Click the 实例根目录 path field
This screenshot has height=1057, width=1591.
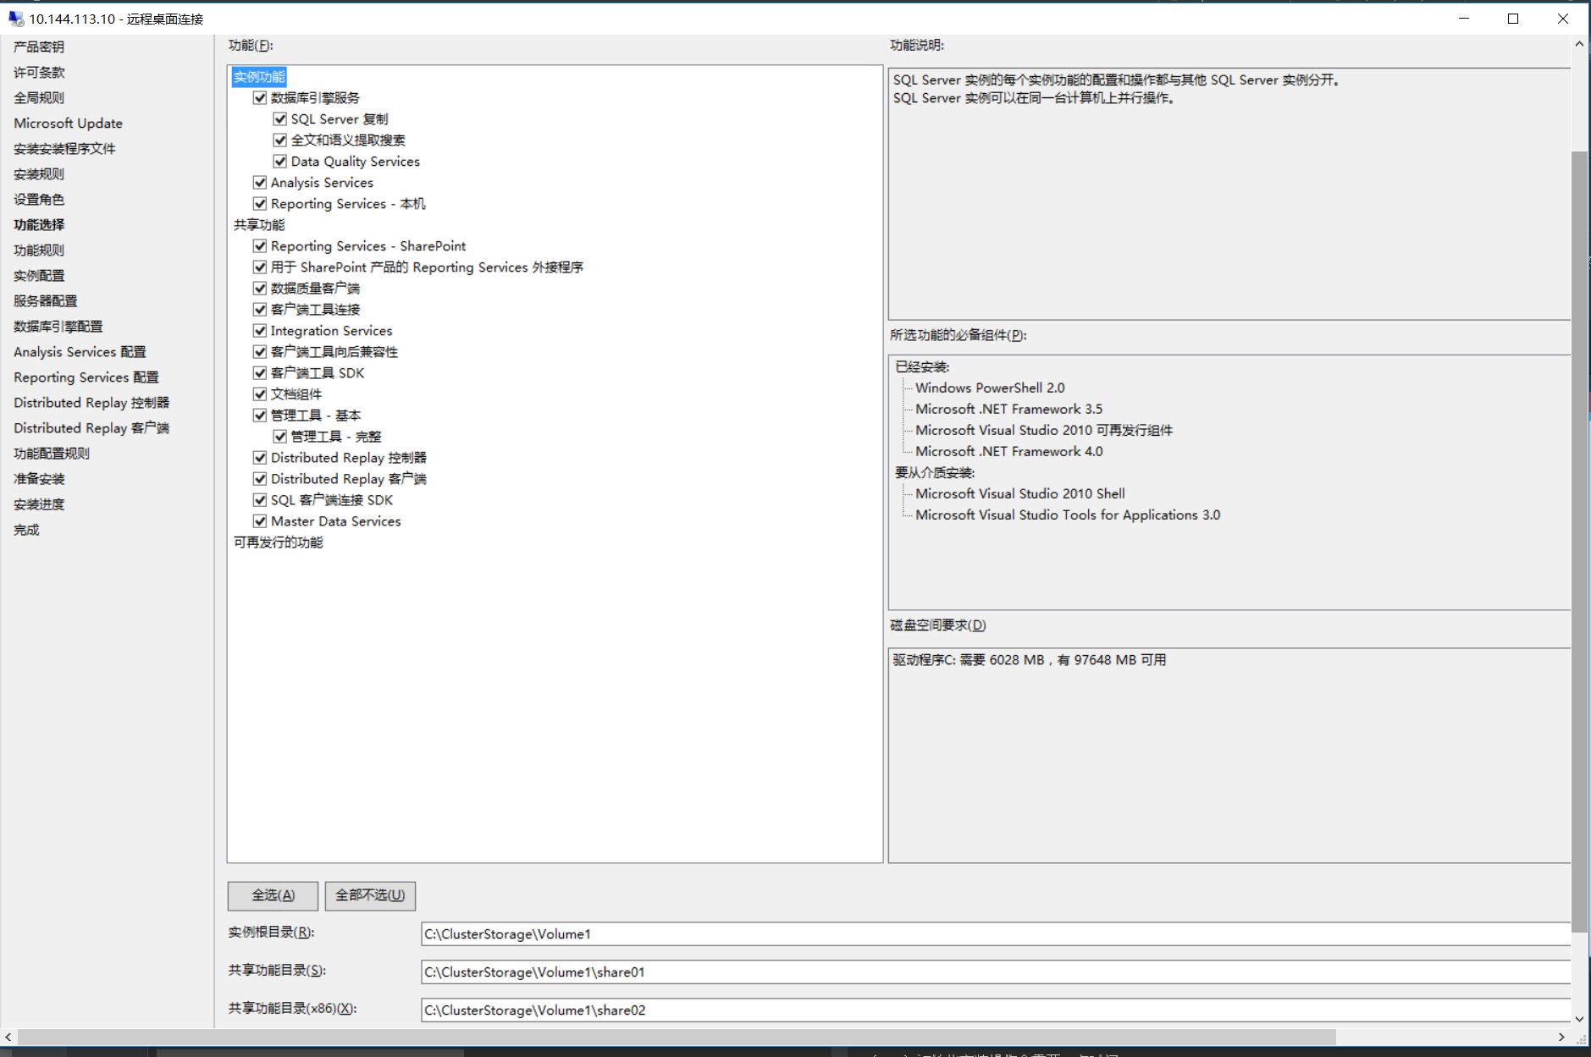996,934
